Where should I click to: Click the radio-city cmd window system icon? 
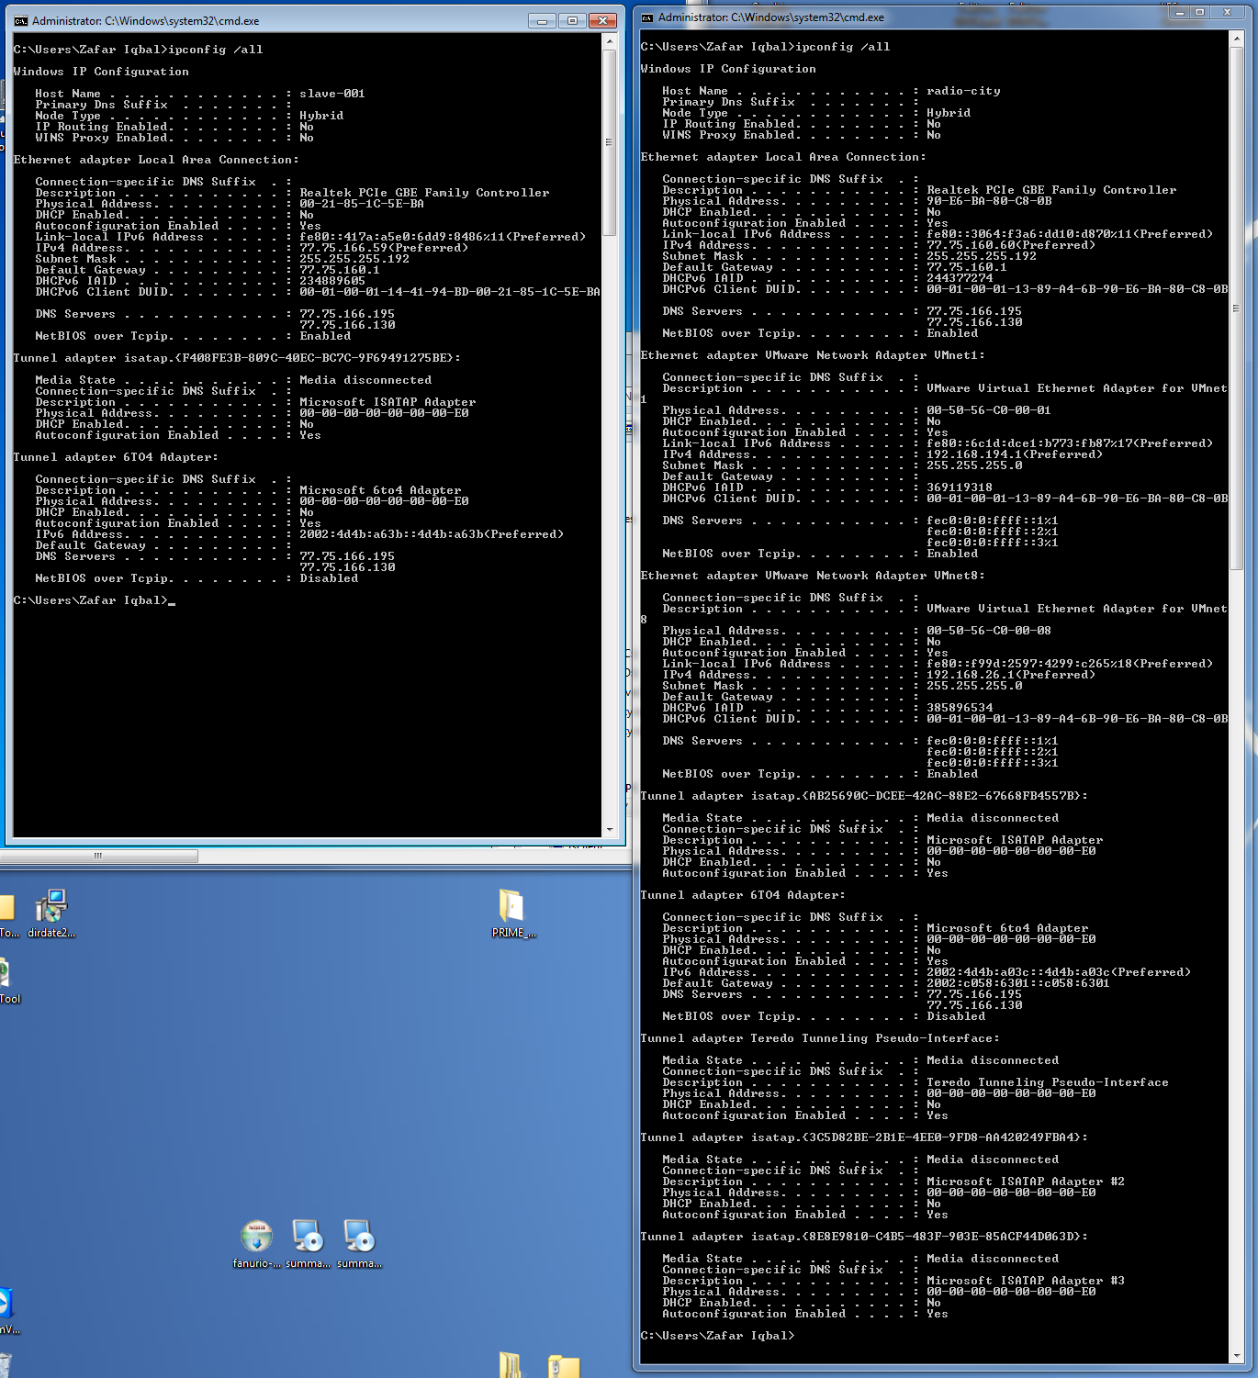(647, 17)
